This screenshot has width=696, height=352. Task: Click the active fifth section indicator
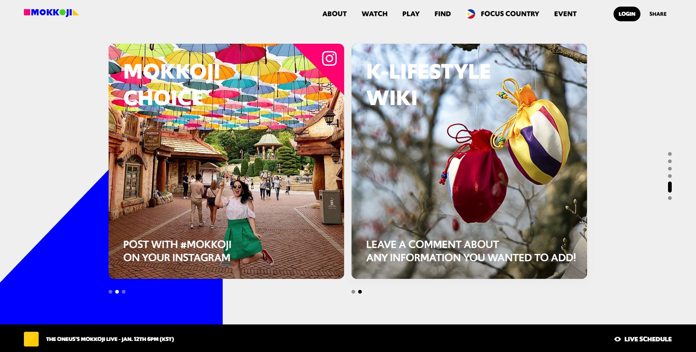click(670, 187)
